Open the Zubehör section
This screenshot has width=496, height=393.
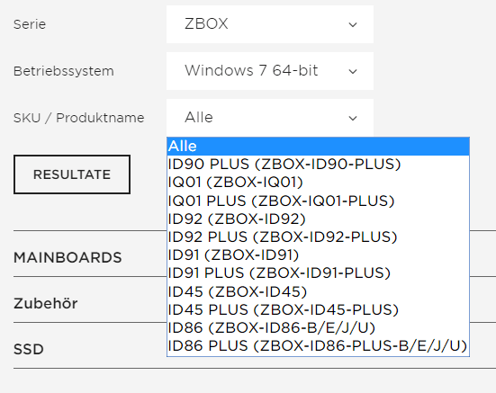(x=46, y=304)
